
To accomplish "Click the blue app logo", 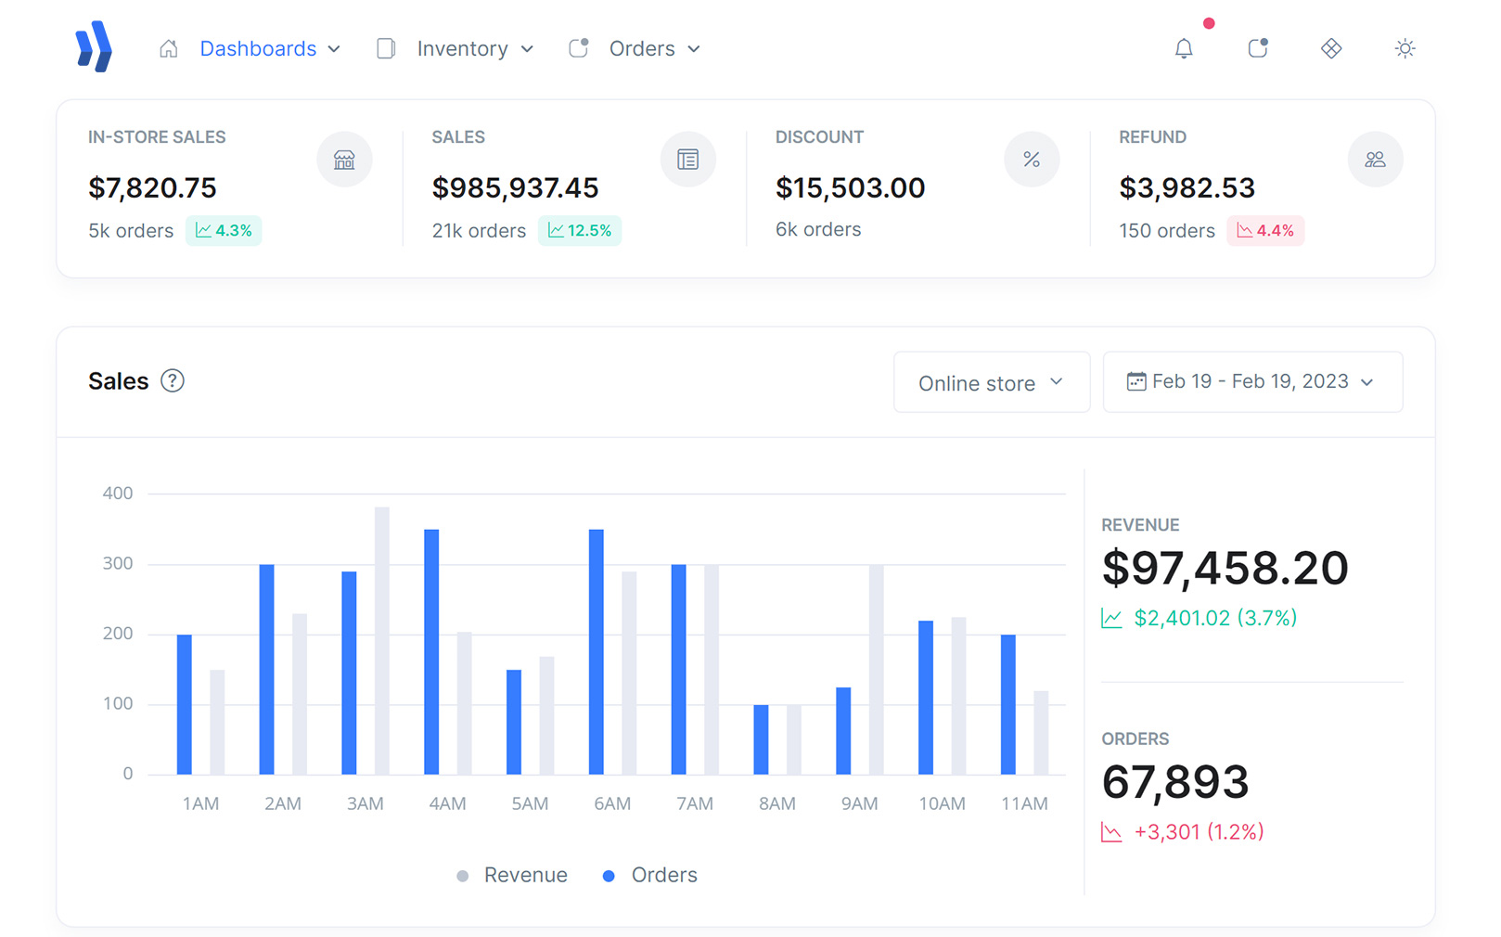I will pyautogui.click(x=94, y=46).
